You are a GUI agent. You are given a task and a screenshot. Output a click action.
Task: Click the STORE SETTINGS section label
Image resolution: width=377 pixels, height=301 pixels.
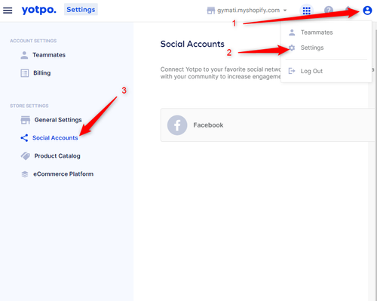[x=29, y=106]
